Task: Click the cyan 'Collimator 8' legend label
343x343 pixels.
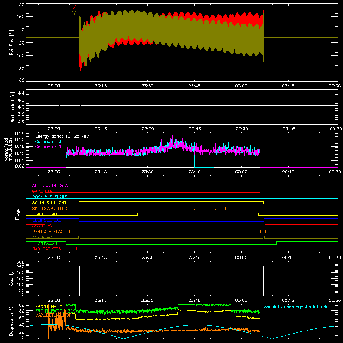Action: (x=48, y=141)
